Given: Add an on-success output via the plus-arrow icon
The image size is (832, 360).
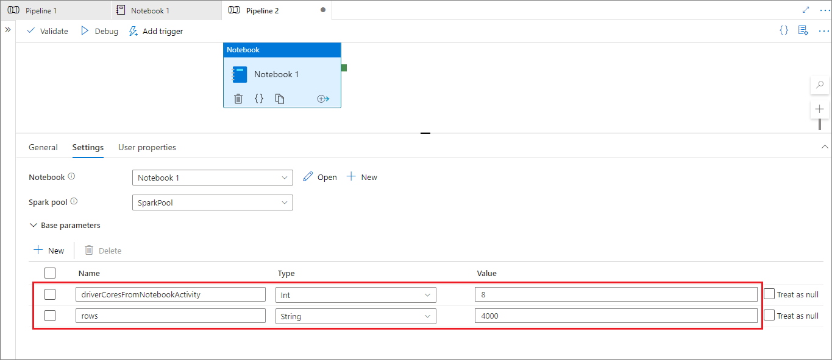Looking at the screenshot, I should (x=322, y=99).
